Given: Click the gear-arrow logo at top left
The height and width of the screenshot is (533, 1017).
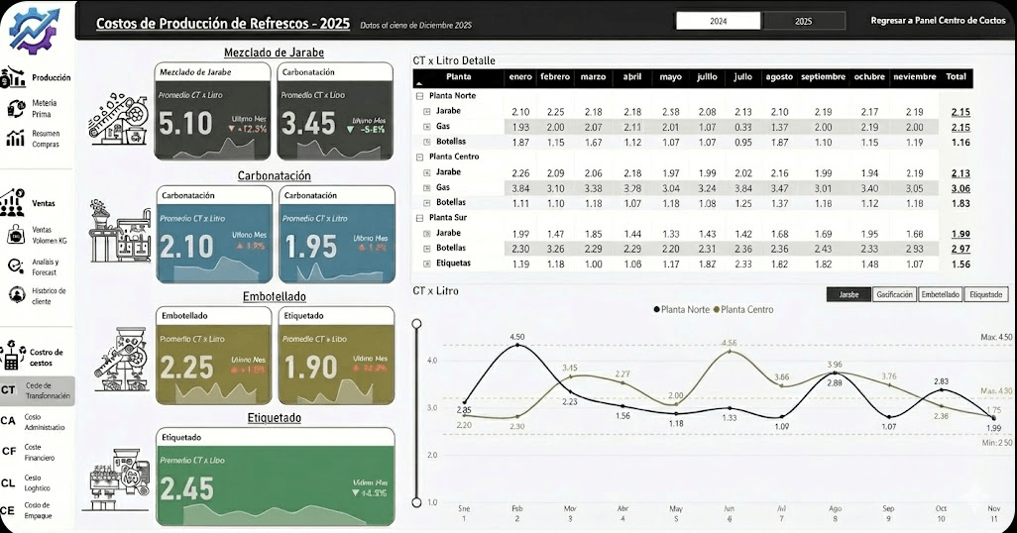Looking at the screenshot, I should 36,29.
